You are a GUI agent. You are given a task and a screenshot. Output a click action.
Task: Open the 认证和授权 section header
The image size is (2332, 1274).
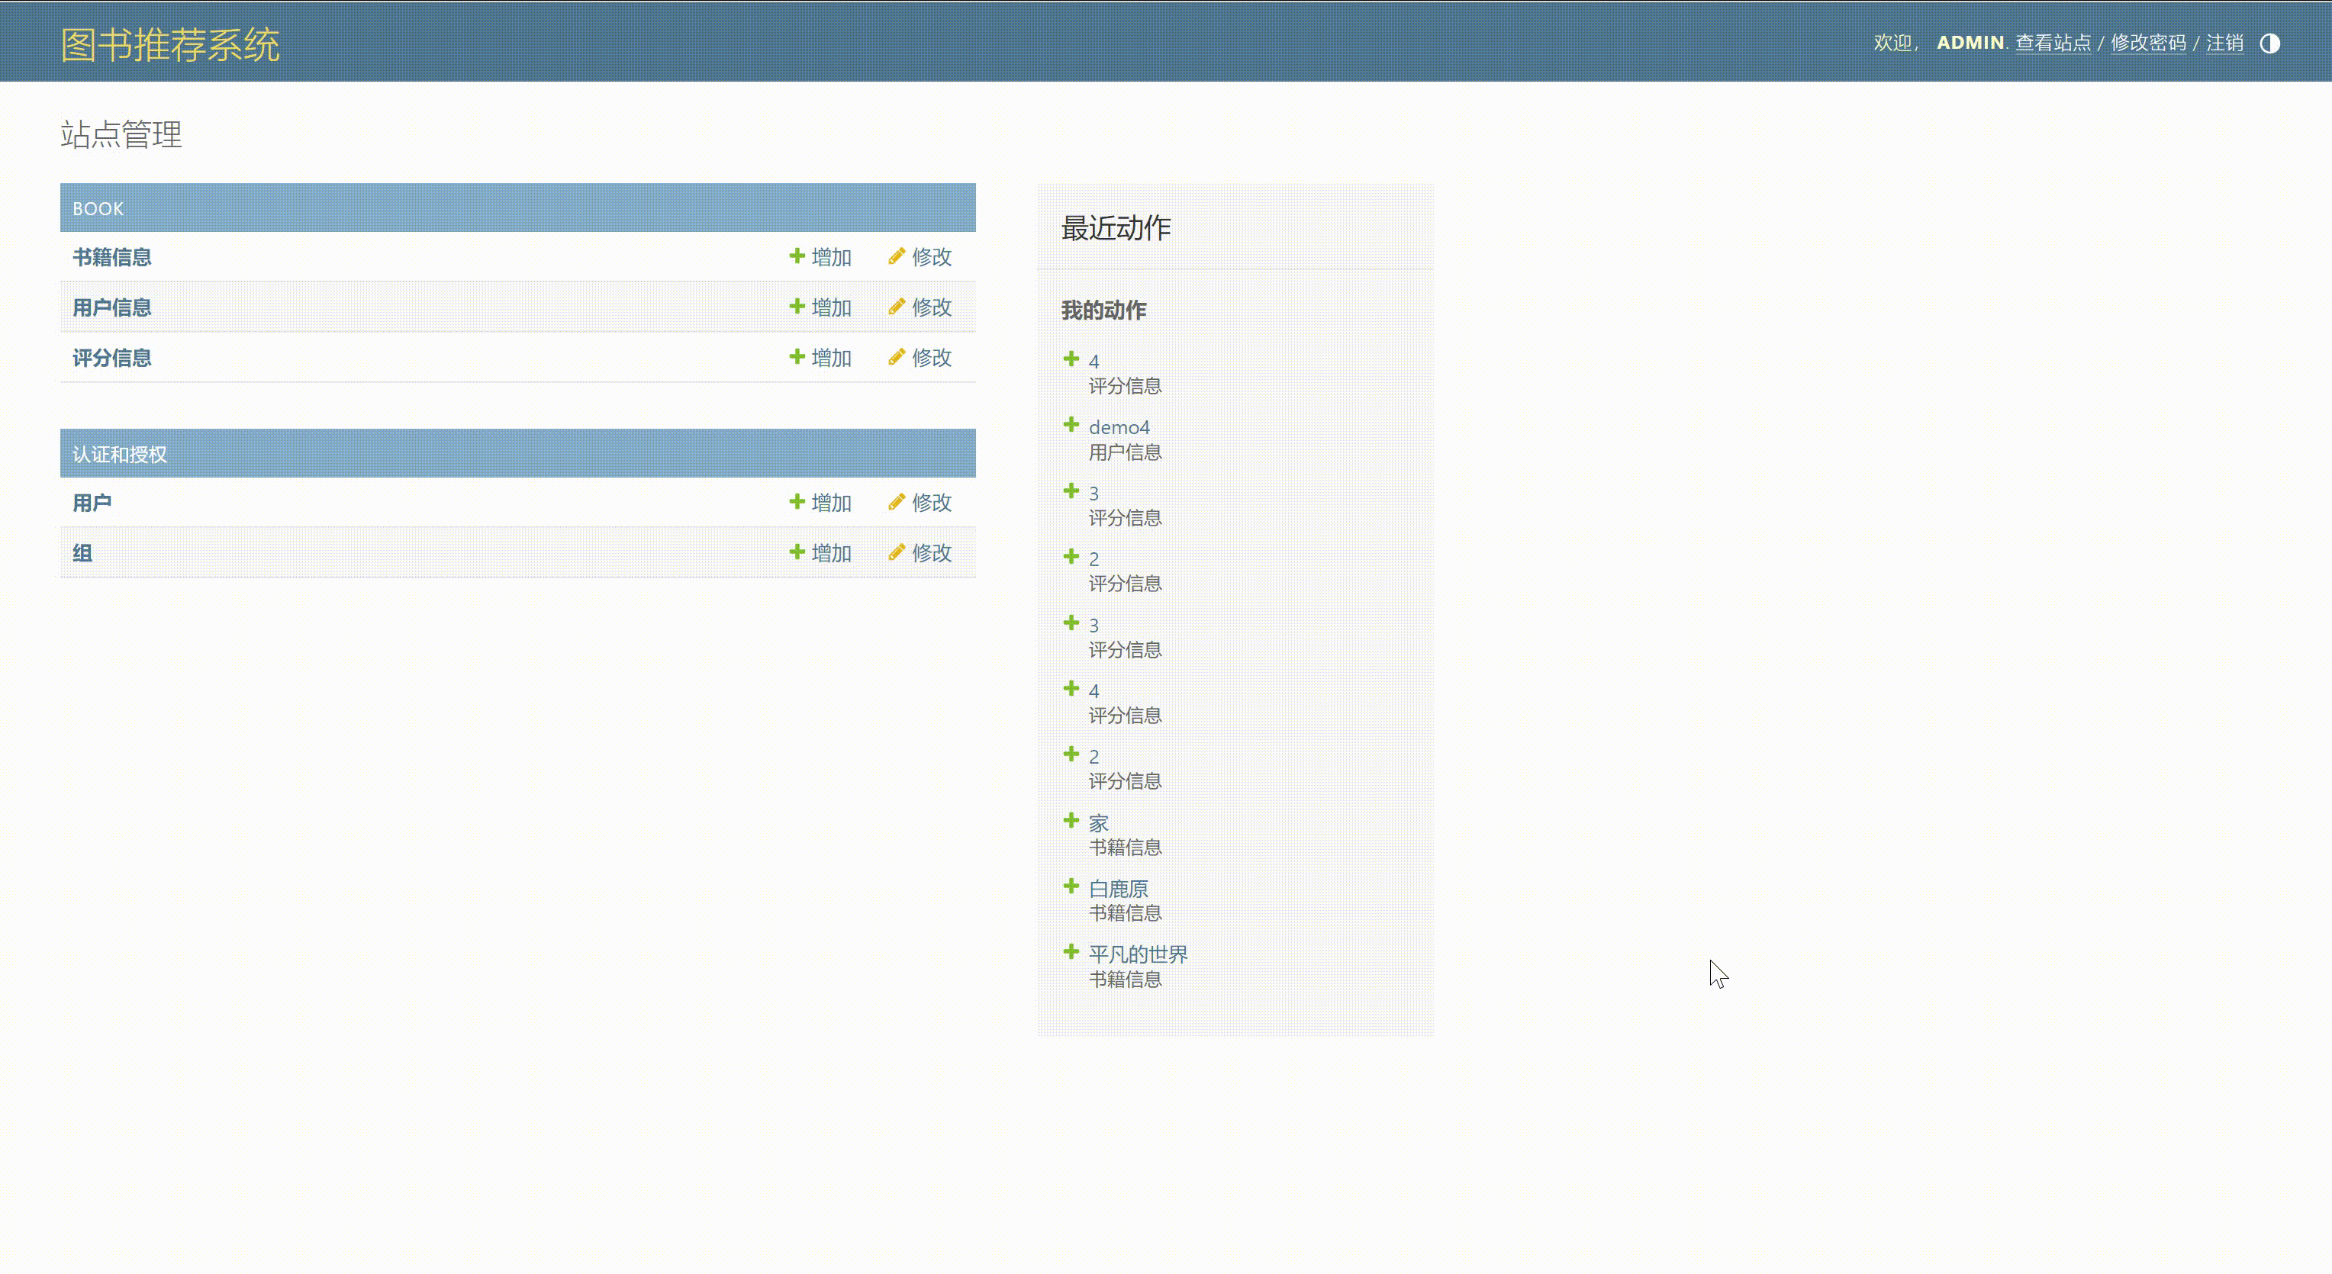point(120,454)
